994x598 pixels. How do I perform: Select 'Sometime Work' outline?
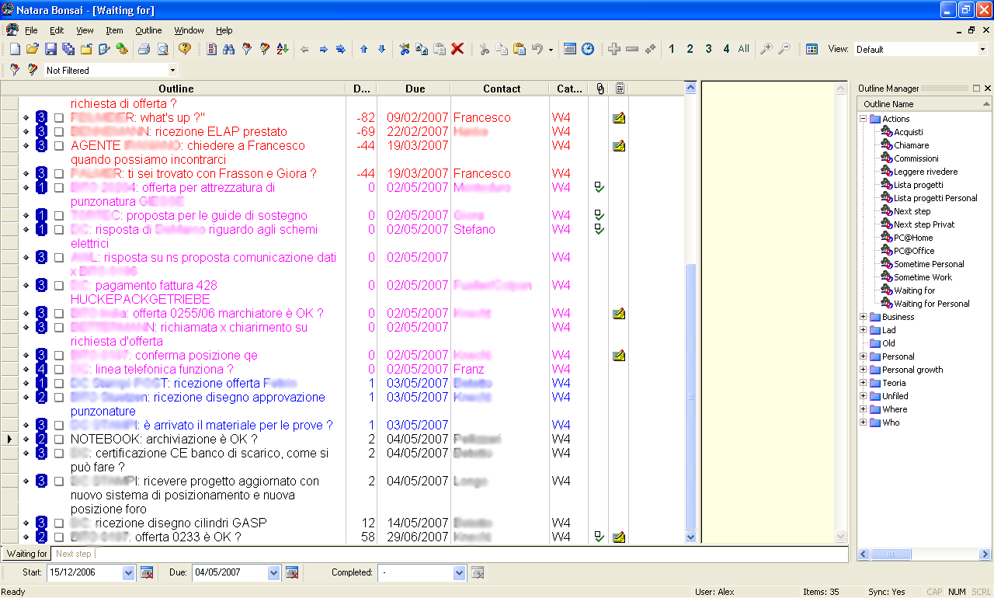tap(922, 277)
